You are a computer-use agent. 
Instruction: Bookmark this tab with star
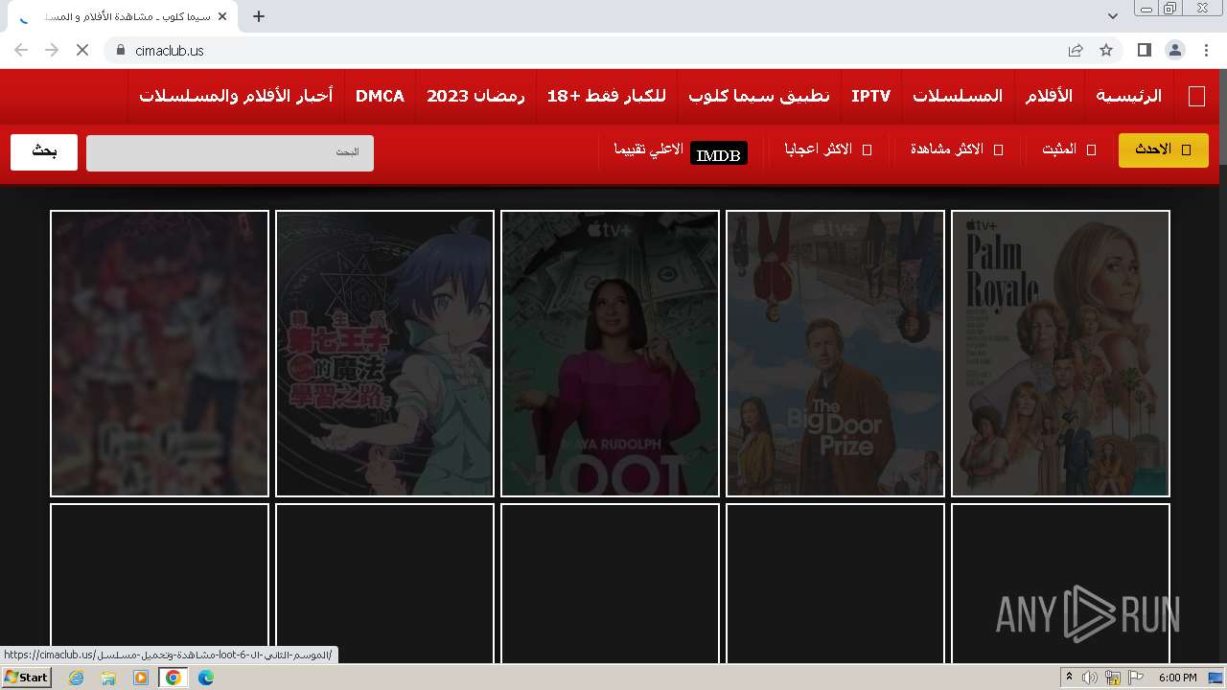coord(1106,50)
